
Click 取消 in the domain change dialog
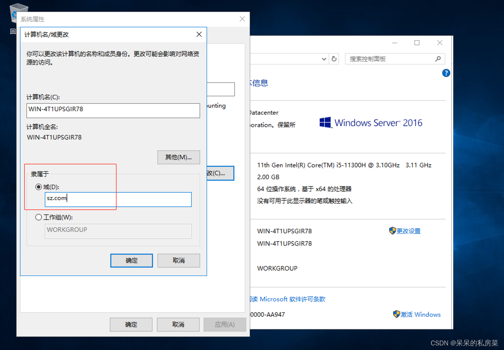pos(179,260)
